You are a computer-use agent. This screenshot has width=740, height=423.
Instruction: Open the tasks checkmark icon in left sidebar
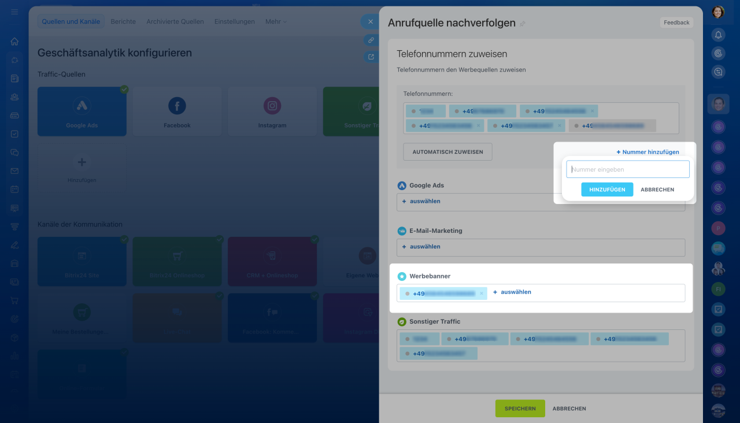pyautogui.click(x=14, y=134)
